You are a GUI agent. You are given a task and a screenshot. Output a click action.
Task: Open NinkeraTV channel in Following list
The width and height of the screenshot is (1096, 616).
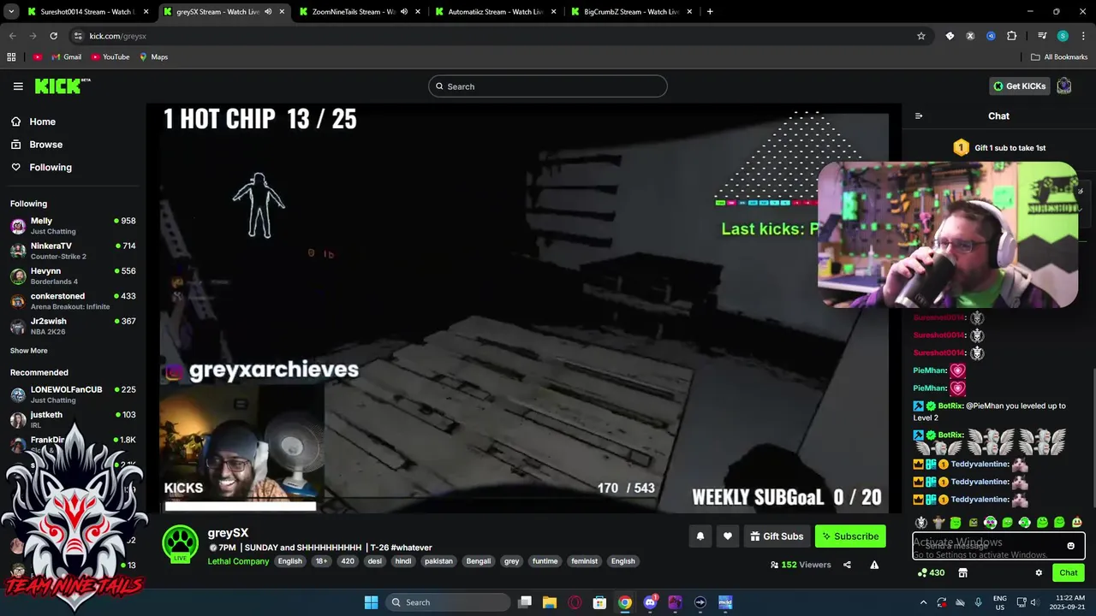point(73,251)
